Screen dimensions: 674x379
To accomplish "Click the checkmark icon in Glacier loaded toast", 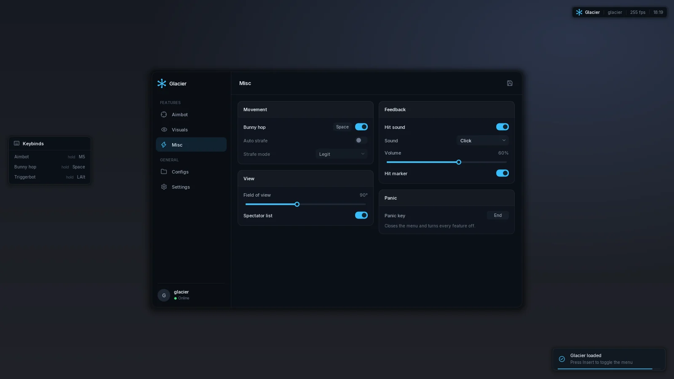I will pos(562,359).
